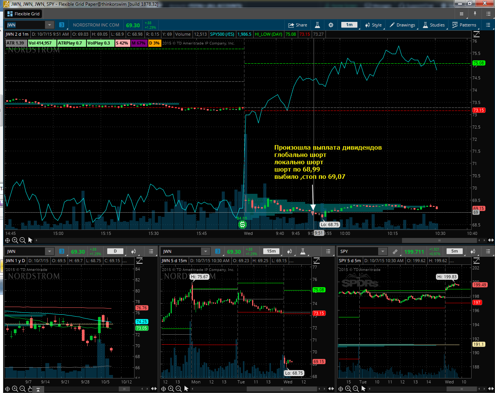
Task: Click main chart horizontal scrollbar thumb
Action: (x=439, y=240)
